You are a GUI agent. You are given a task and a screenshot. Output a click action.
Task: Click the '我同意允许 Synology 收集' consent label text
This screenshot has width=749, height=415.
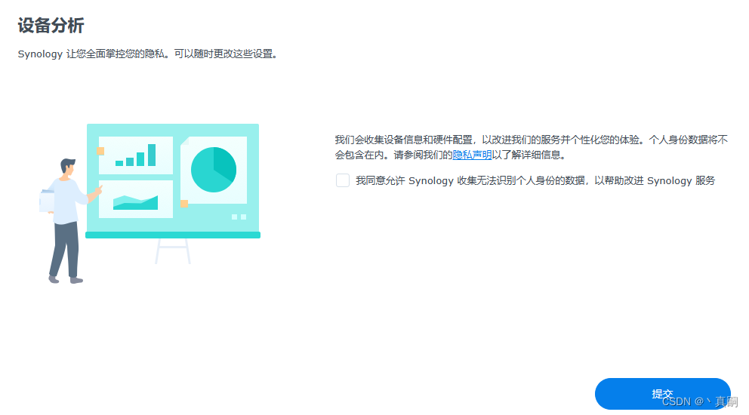point(535,180)
